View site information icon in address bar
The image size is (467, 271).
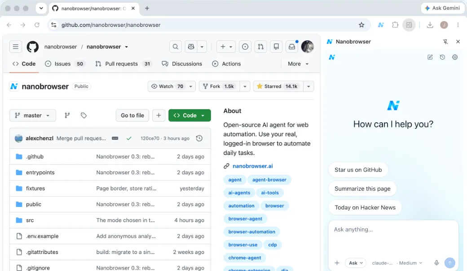click(x=54, y=25)
